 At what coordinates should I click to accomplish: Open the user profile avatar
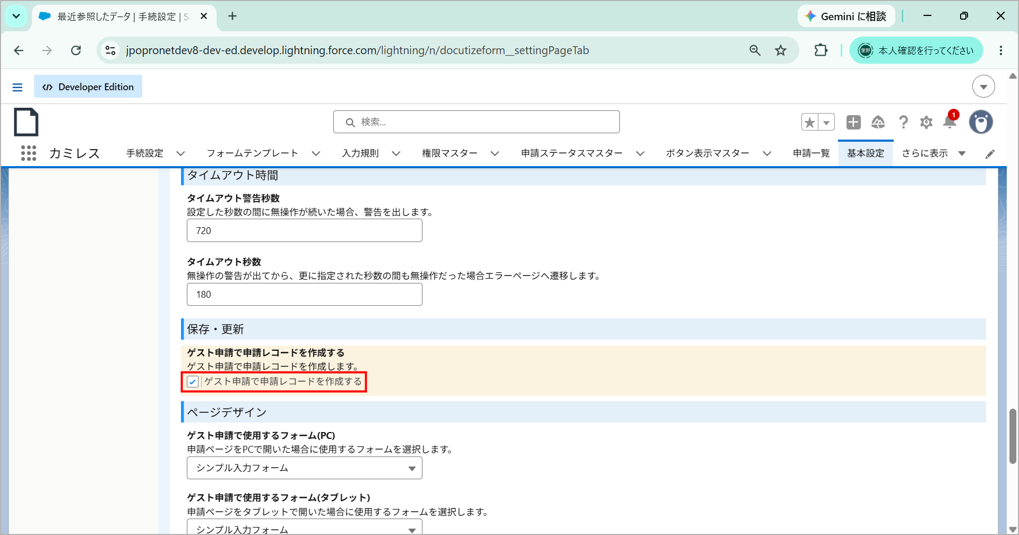pos(981,122)
